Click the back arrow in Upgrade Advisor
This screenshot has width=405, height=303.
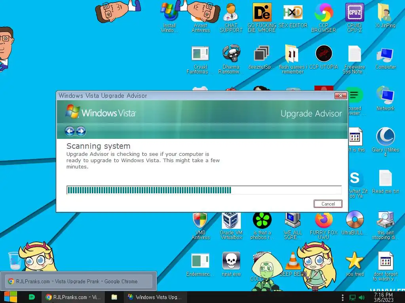coord(70,131)
